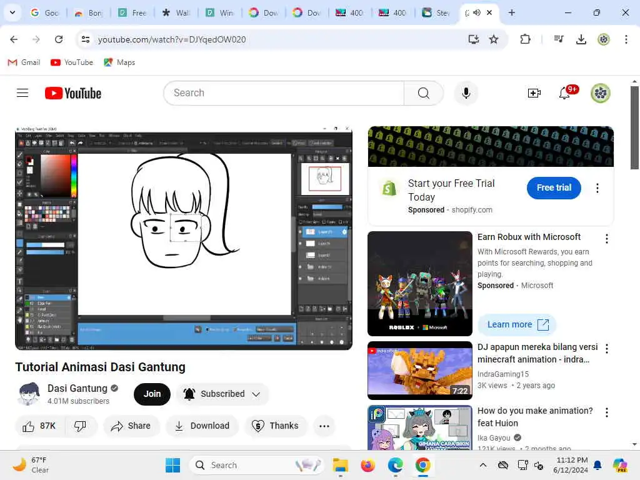View site information icon in the address bar

click(x=85, y=39)
